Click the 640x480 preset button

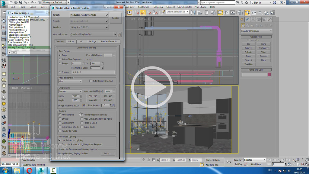coord(93,100)
